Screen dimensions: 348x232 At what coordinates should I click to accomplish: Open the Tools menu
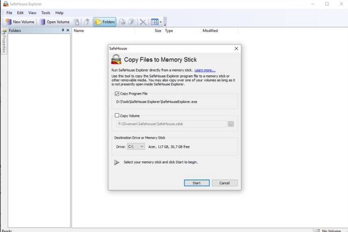pyautogui.click(x=46, y=13)
